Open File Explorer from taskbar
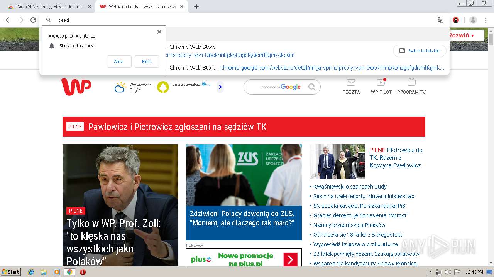The width and height of the screenshot is (494, 277). 44,272
